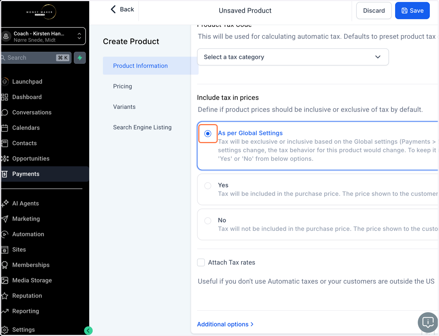Click the ⌘ K shortcut badge
The image size is (439, 336).
[63, 58]
